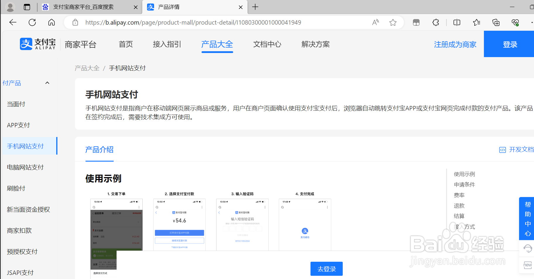This screenshot has height=279, width=534.
Task: Click the 注册成为商家 link
Action: (455, 44)
